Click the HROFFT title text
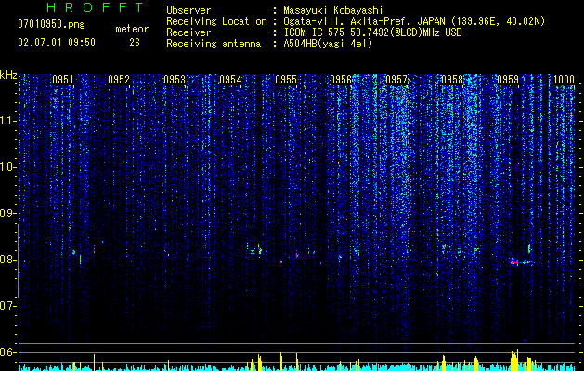Image resolution: width=584 pixels, height=371 pixels. [x=95, y=7]
